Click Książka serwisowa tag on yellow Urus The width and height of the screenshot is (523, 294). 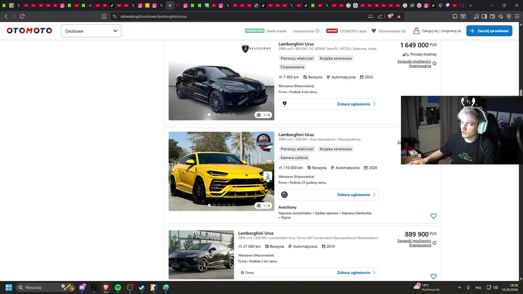(335, 149)
